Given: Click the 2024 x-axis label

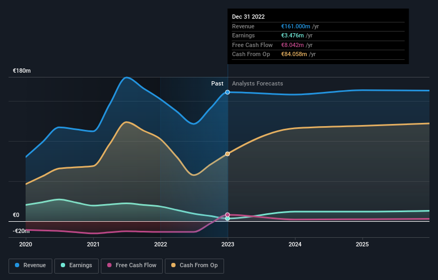Looking at the screenshot, I should pyautogui.click(x=295, y=245).
